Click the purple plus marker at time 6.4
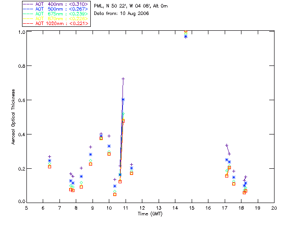This screenshot has height=225, width=282. (x=50, y=156)
